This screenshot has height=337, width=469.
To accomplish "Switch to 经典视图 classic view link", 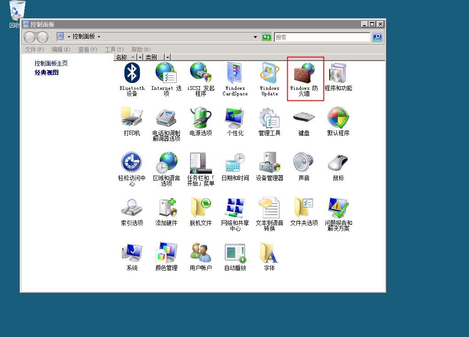I will tap(46, 72).
